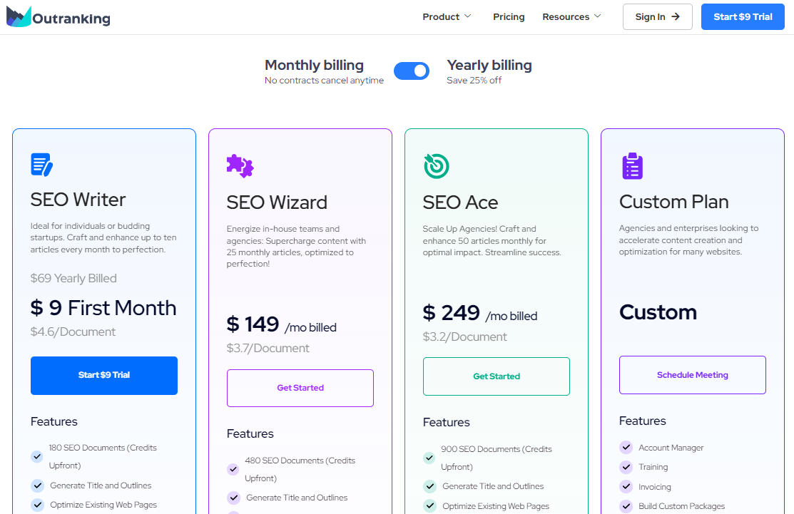Click Get Started under SEO Ace plan
794x514 pixels.
(x=497, y=376)
